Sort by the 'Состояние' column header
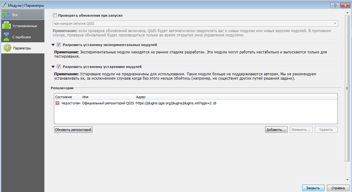352x192 pixels. click(x=68, y=97)
